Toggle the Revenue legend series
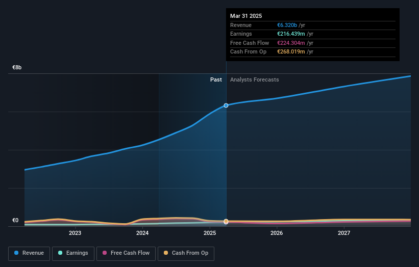This screenshot has width=419, height=267. pyautogui.click(x=29, y=253)
